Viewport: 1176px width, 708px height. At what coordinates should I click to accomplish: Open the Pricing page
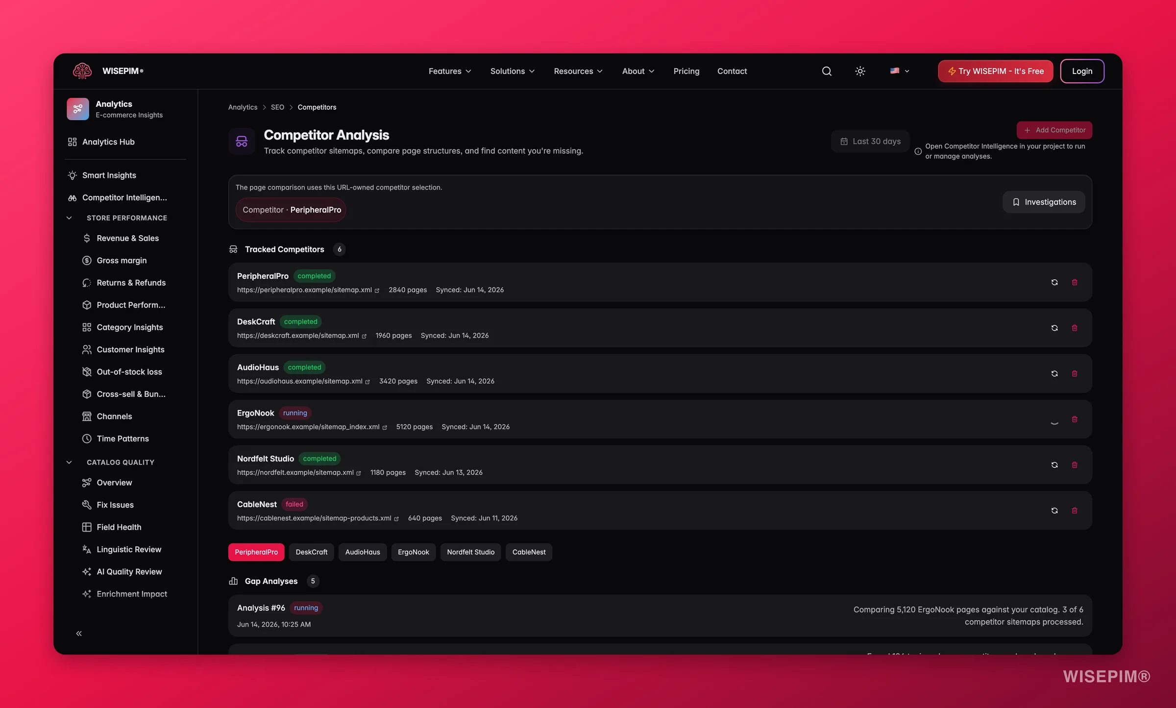click(686, 71)
